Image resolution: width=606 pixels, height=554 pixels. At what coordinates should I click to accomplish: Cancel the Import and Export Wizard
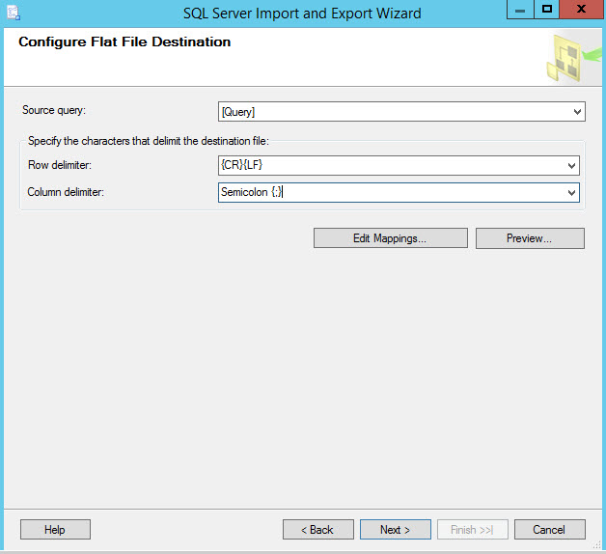click(x=550, y=529)
